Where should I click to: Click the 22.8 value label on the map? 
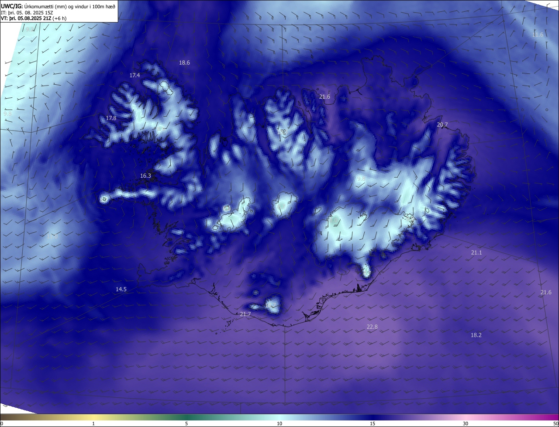click(x=372, y=327)
